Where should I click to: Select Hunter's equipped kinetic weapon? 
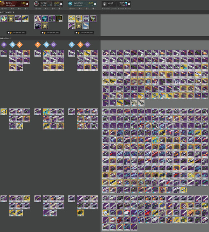38,53
